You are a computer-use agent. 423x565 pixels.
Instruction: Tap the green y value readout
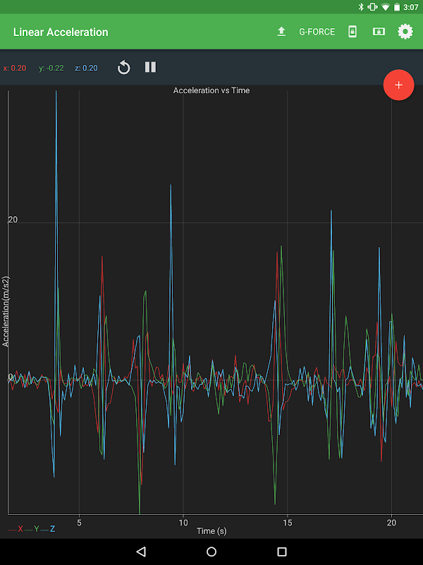(51, 68)
